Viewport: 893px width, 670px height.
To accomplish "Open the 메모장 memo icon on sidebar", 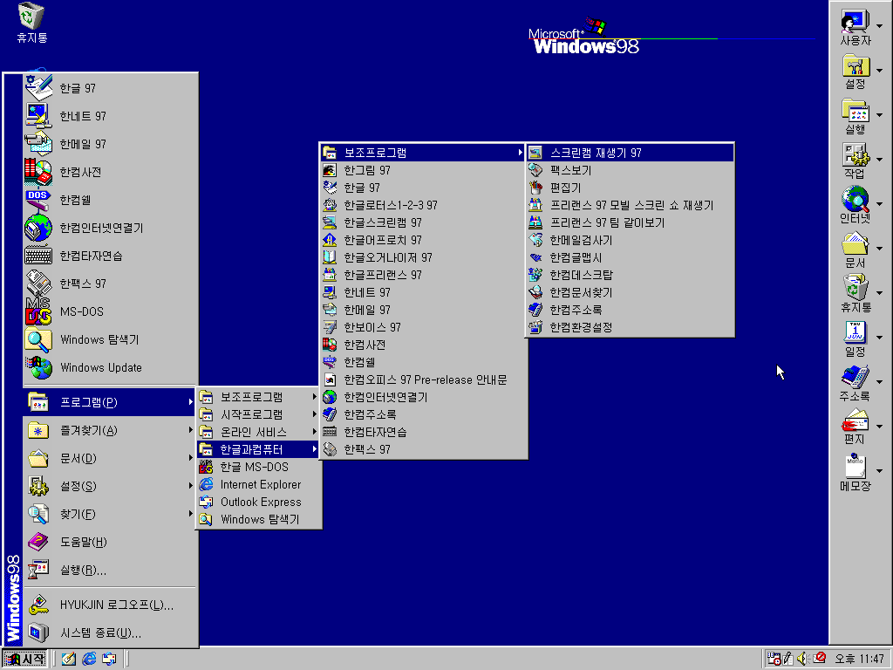I will coord(855,472).
